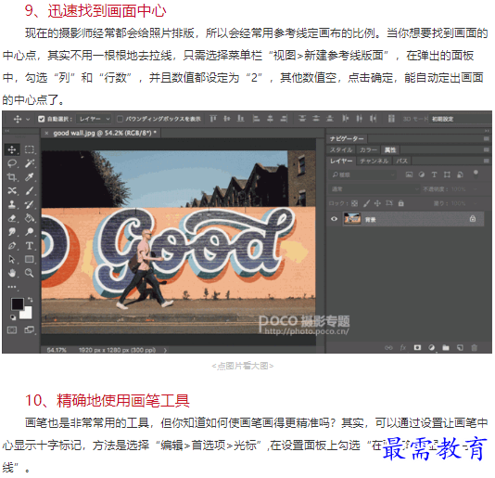Select the Magic Wand tool

coord(30,163)
